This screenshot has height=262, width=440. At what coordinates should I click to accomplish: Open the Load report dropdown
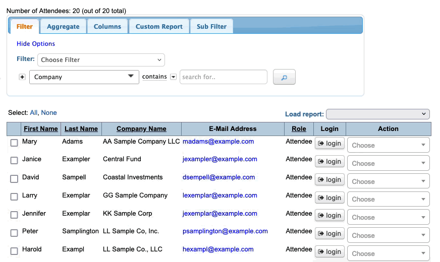click(378, 114)
